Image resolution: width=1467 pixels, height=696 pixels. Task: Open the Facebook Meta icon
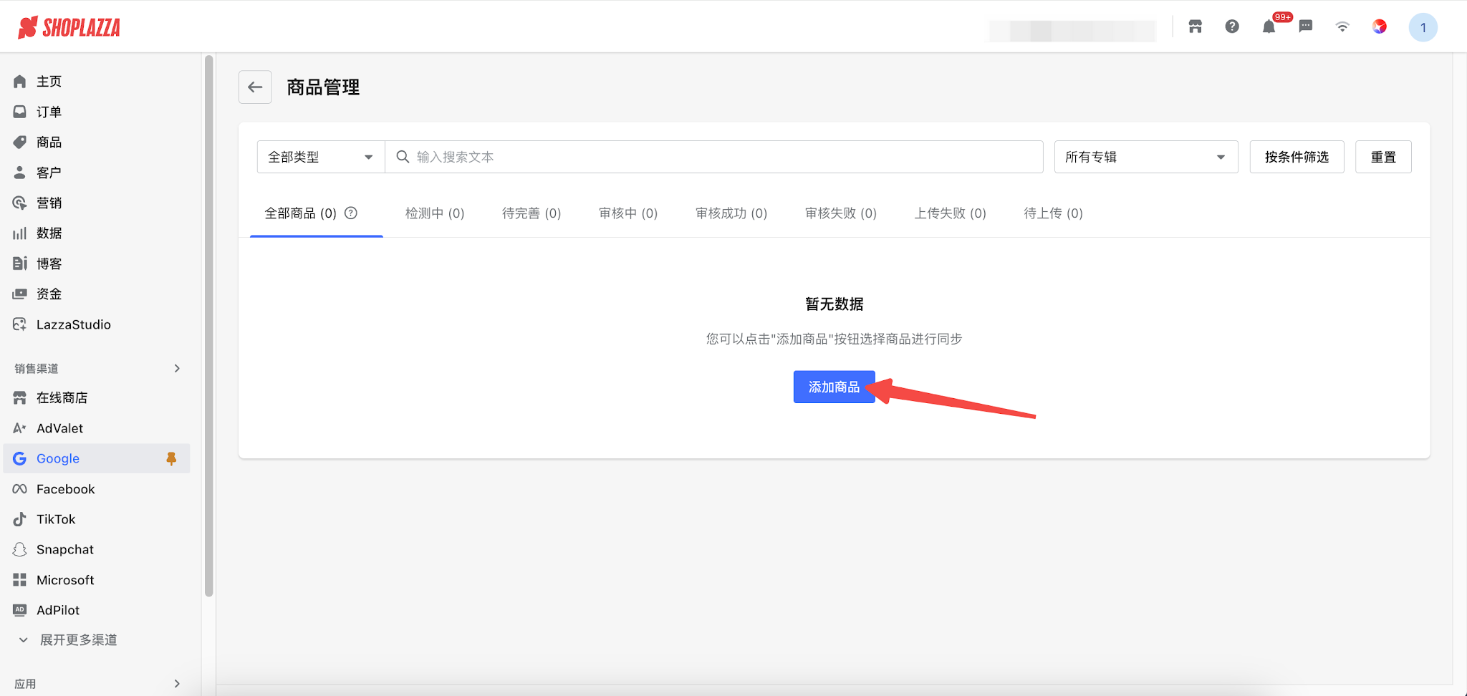pyautogui.click(x=20, y=489)
